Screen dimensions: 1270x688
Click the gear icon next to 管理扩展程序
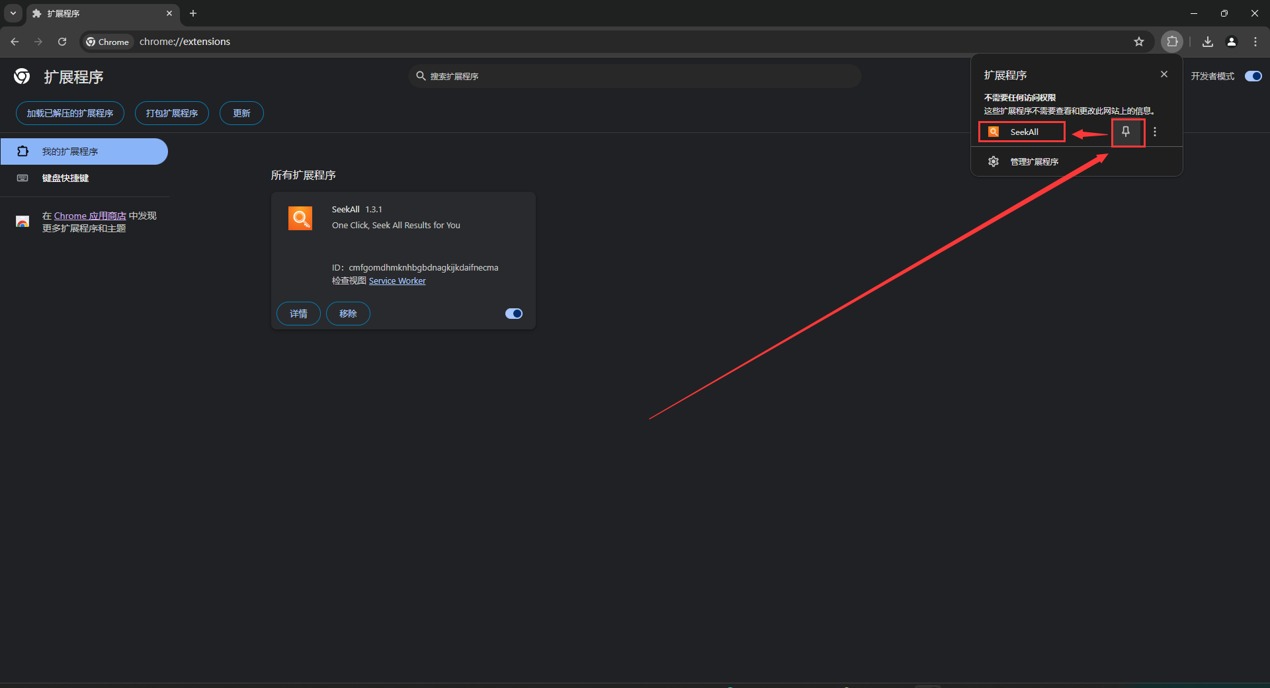pyautogui.click(x=994, y=161)
